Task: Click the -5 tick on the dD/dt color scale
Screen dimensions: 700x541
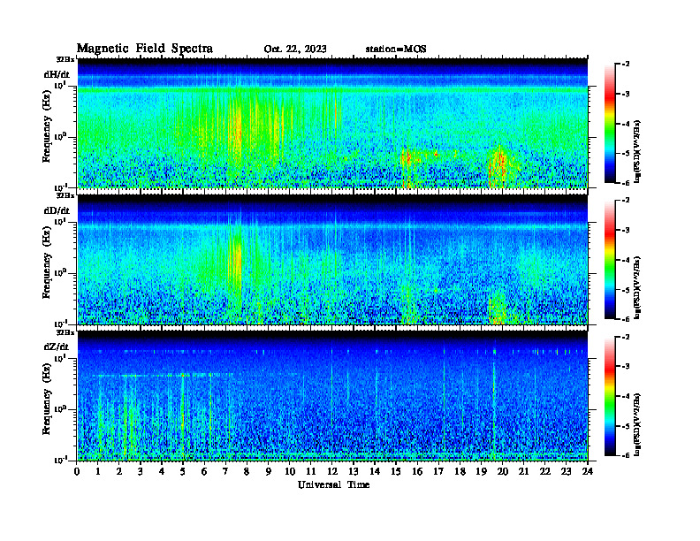Action: 626,290
